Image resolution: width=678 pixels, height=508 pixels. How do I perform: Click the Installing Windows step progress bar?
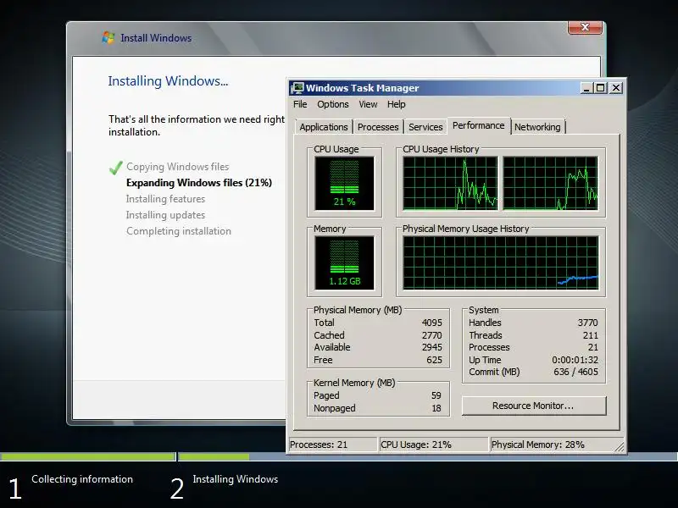(428, 456)
